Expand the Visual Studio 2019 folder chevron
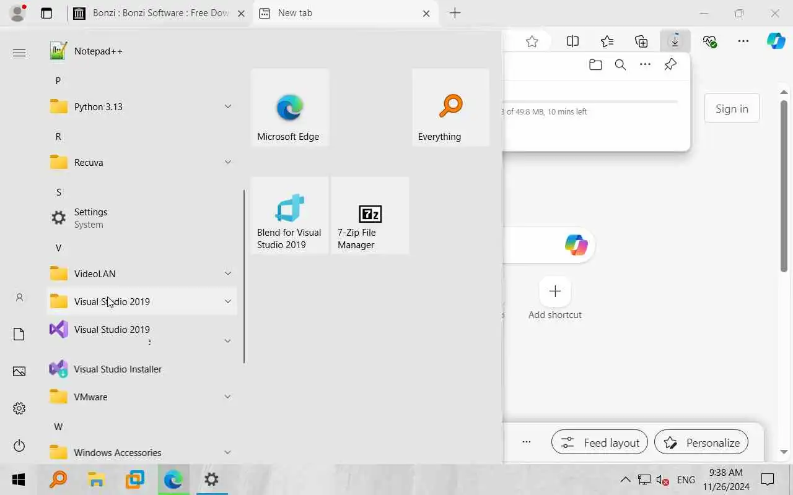Image resolution: width=793 pixels, height=495 pixels. pyautogui.click(x=227, y=301)
